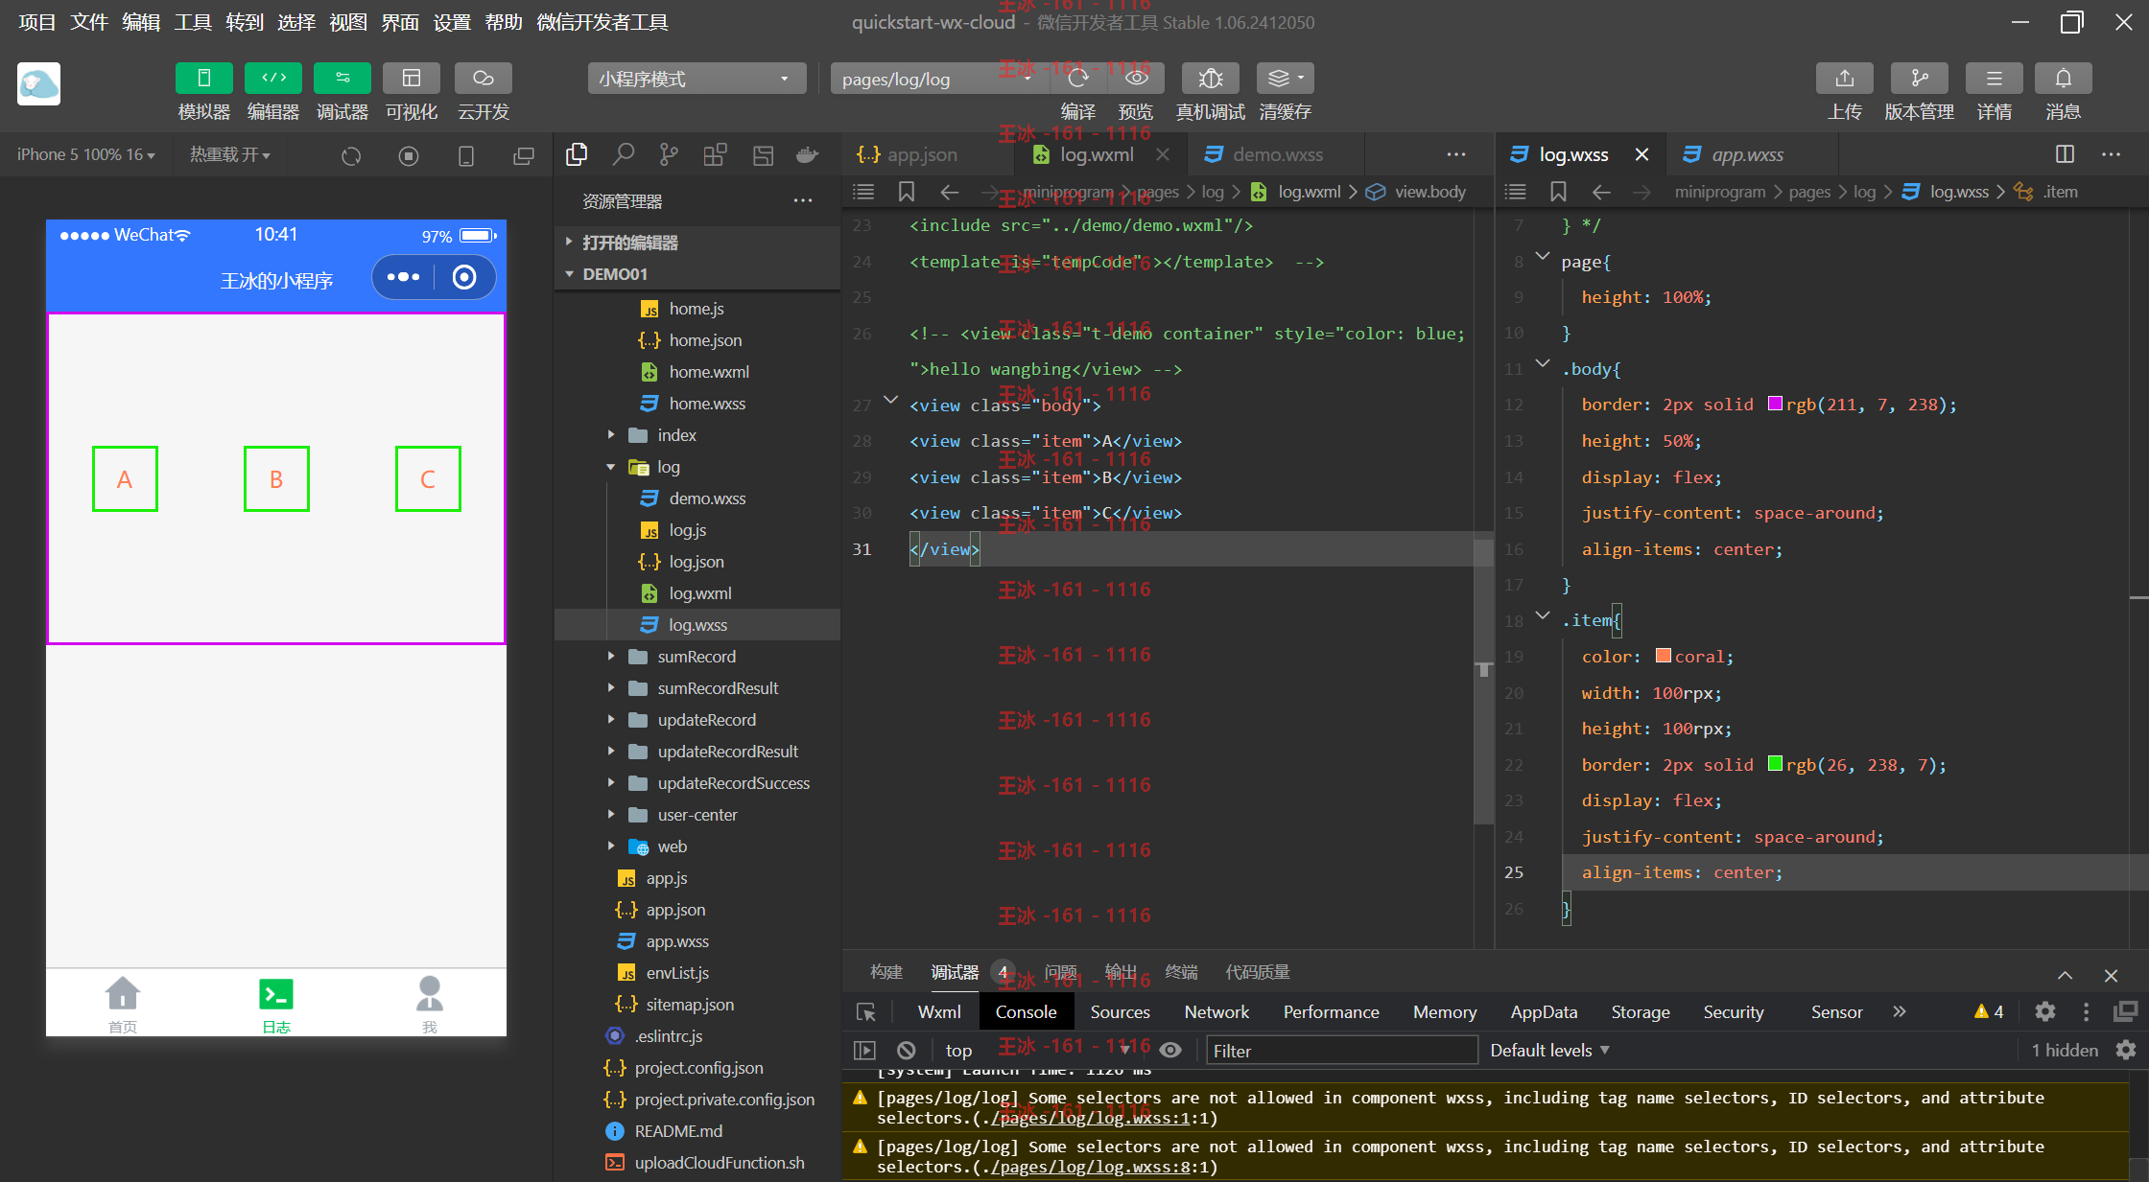This screenshot has height=1182, width=2149.
Task: Switch to the Wxml devtools tab
Action: (939, 1012)
